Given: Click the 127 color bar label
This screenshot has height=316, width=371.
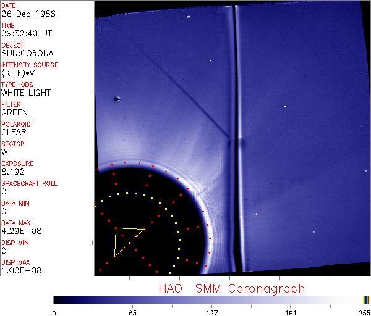Looking at the screenshot, I should pos(211,313).
